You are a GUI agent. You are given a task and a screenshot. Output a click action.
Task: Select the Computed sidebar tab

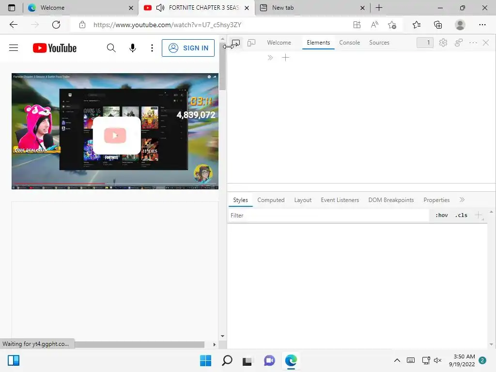point(271,200)
